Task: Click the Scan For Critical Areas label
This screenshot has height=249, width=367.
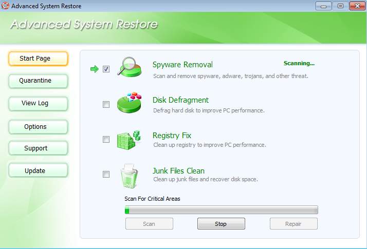Action: (x=152, y=199)
